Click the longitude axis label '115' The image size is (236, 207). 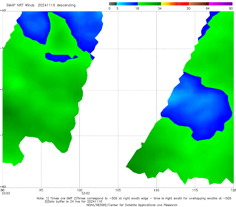pyautogui.click(x=195, y=190)
